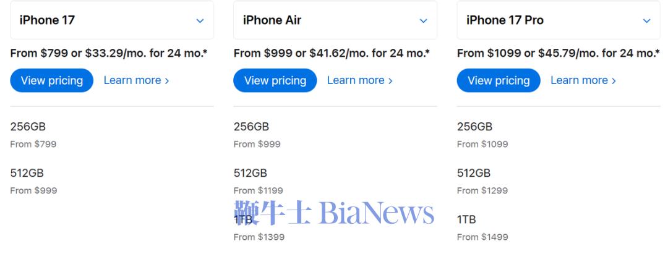This screenshot has width=668, height=267.
Task: Click iPhone 17 Pro monthly price heading
Action: [559, 53]
